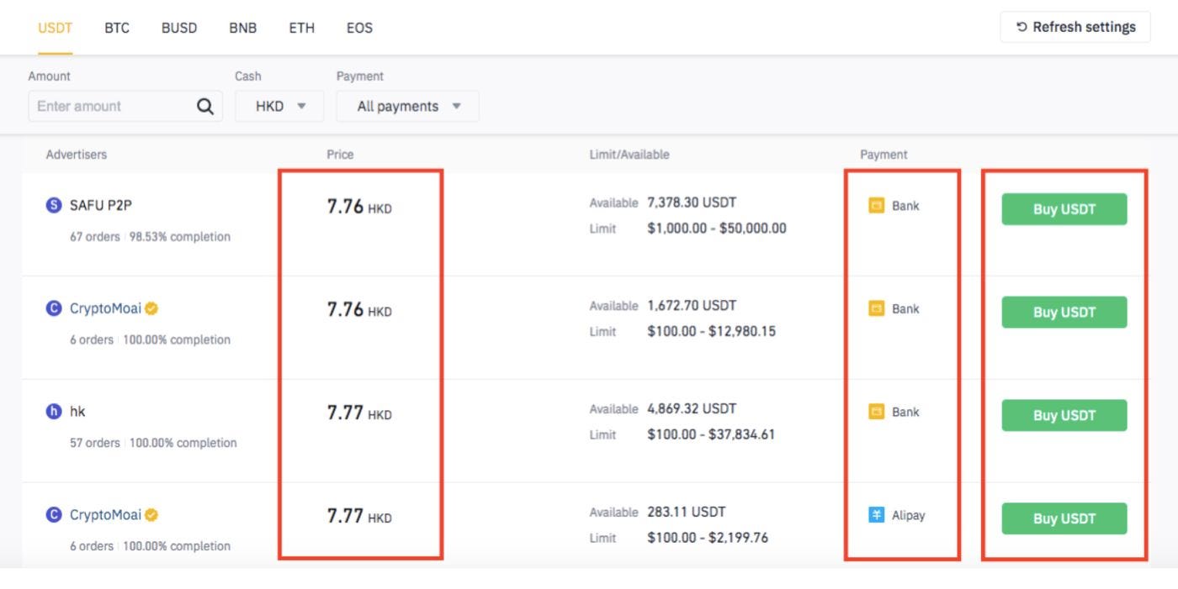Open the Cash currency dropdown showing HKD
Image resolution: width=1178 pixels, height=589 pixels.
coord(279,106)
